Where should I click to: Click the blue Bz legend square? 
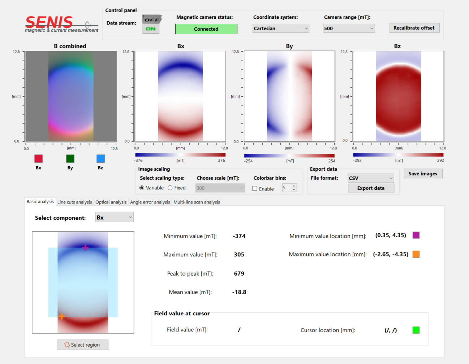(100, 158)
